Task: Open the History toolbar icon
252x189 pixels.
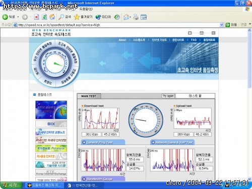Action: point(117,17)
